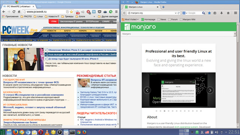The width and height of the screenshot is (240, 135).
Task: Click Chrome's reload page icon
Action: (14, 12)
